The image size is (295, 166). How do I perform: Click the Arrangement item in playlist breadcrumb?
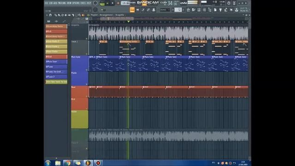click(106, 15)
